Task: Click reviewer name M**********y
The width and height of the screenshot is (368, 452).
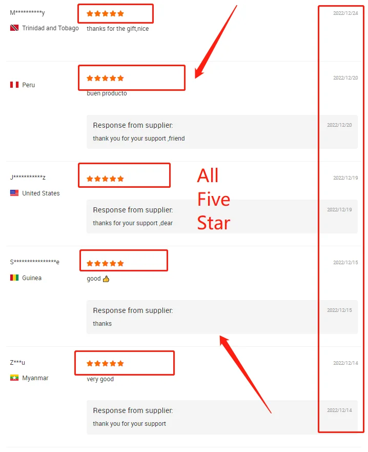Action: [27, 13]
